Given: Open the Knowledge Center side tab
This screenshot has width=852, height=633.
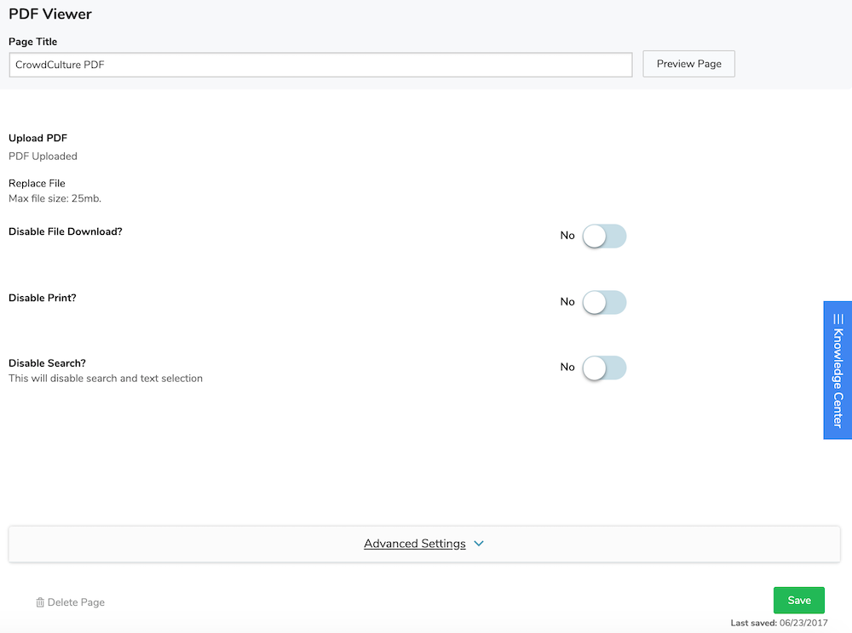Looking at the screenshot, I should coord(838,370).
